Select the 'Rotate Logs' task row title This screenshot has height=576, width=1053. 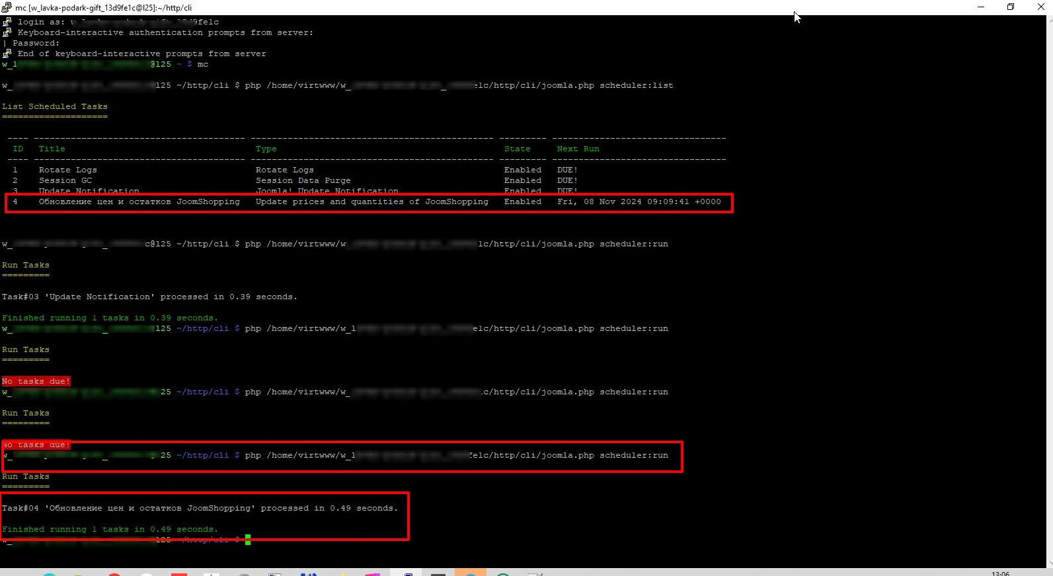tap(67, 170)
